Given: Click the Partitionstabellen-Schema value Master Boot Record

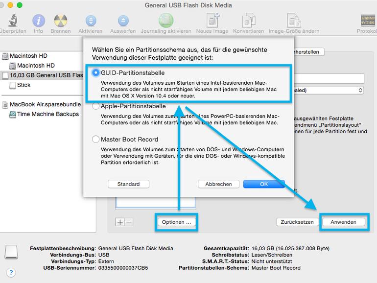Looking at the screenshot, I should tap(276, 268).
